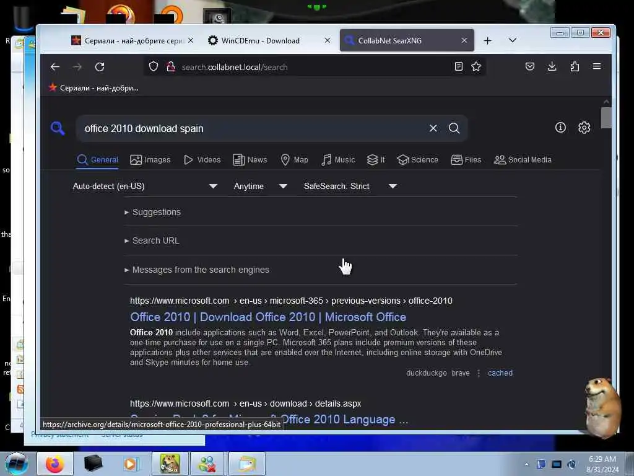Open the Pocket save icon
This screenshot has height=476, width=634.
[x=530, y=66]
